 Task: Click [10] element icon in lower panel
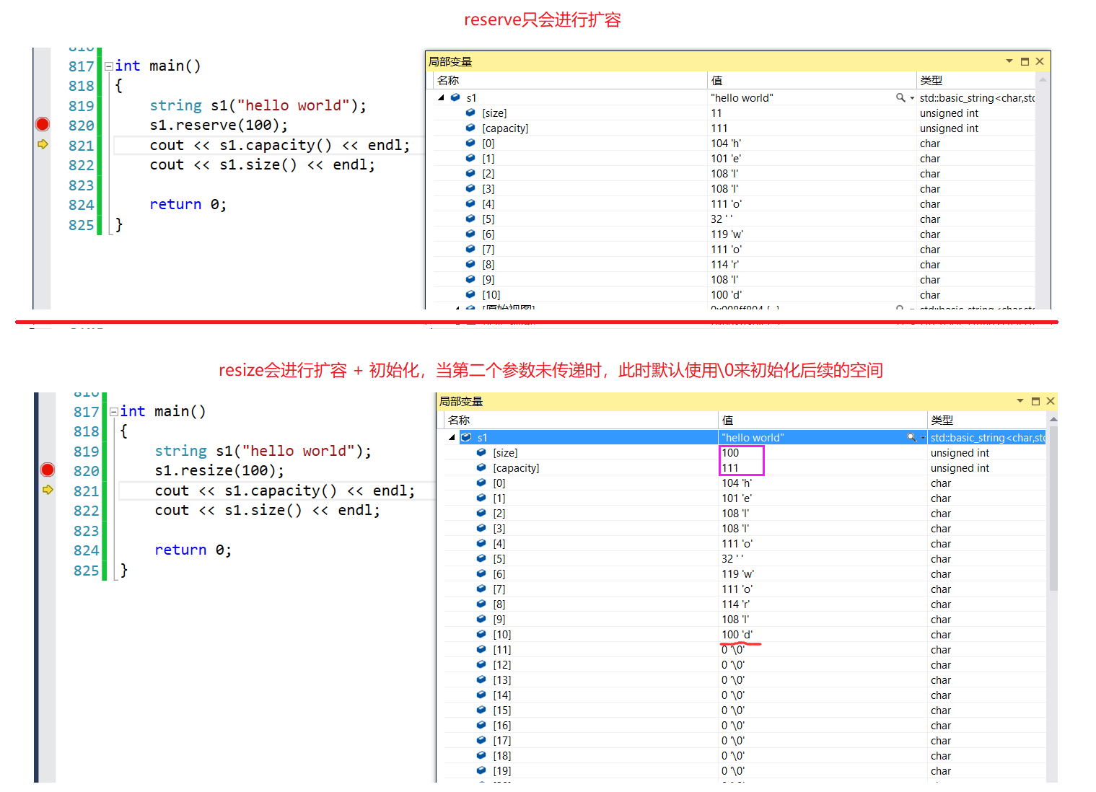click(x=481, y=634)
